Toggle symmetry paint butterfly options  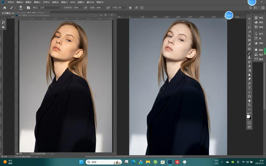[142, 8]
